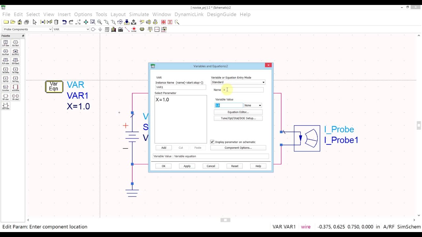
Task: Click the variable Name input field
Action: (243, 90)
